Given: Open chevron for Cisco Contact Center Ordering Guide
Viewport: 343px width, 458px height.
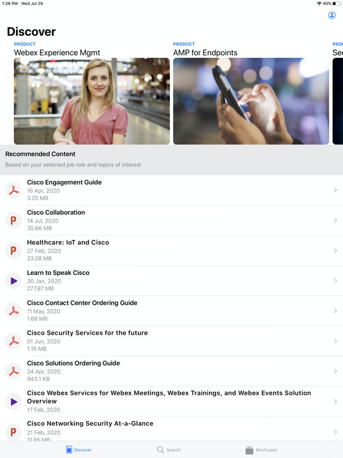Looking at the screenshot, I should (x=335, y=311).
